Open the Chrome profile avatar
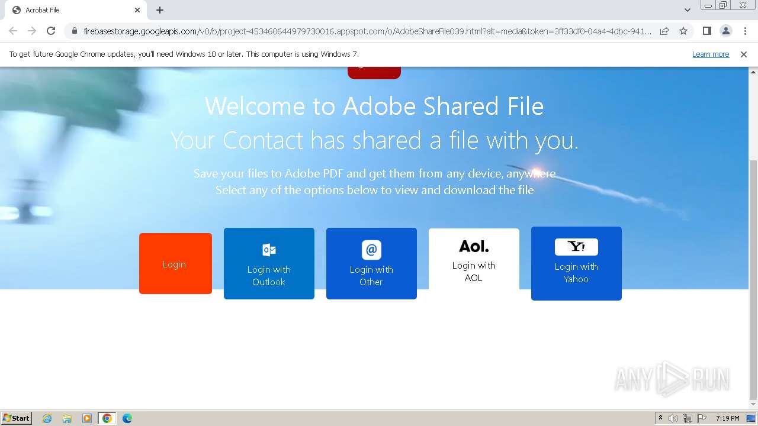This screenshot has height=426, width=758. pyautogui.click(x=725, y=31)
